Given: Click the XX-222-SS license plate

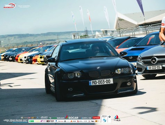Looking at the screenshot, I should [154, 67].
